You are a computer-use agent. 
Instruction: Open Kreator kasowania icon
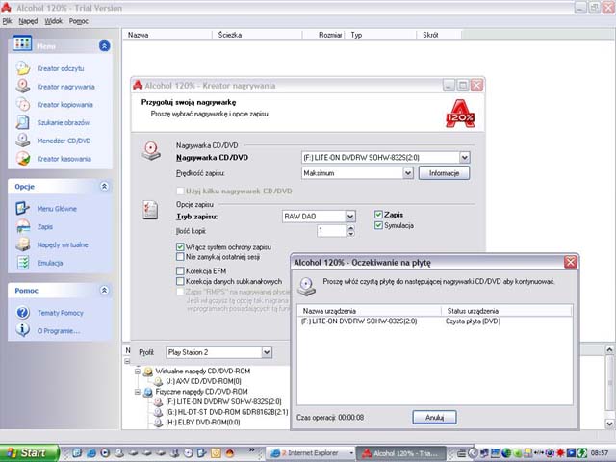click(23, 158)
